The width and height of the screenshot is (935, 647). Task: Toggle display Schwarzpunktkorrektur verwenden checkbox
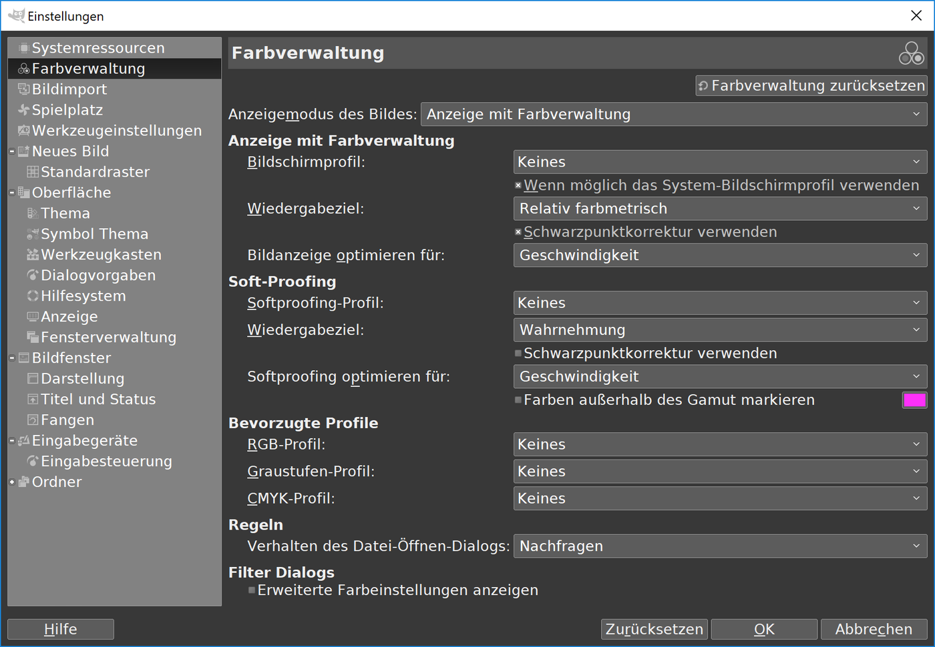[518, 232]
